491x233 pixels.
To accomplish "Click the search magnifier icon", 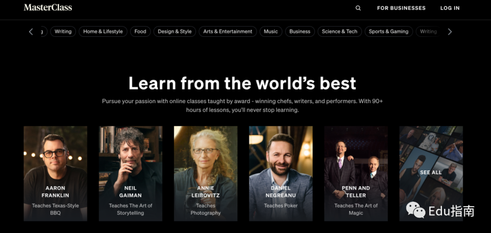I will tap(358, 8).
